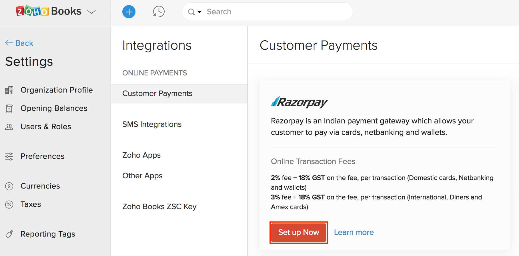The image size is (519, 256).
Task: Click the Organization Profile building icon
Action: click(9, 90)
